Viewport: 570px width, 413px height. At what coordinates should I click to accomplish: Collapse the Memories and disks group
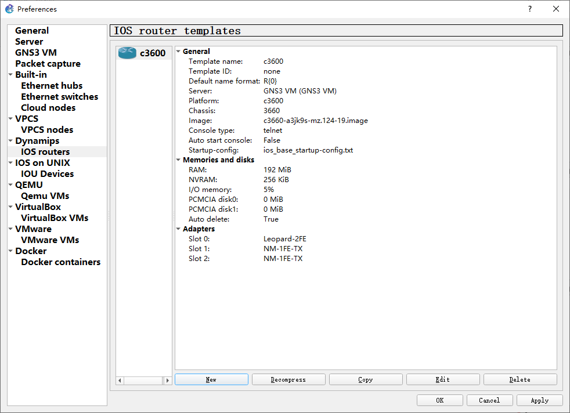point(179,160)
